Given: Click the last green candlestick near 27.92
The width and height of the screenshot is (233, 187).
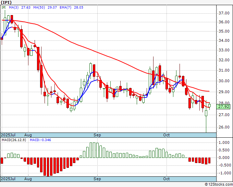Looking at the screenshot, I should pos(209,105).
